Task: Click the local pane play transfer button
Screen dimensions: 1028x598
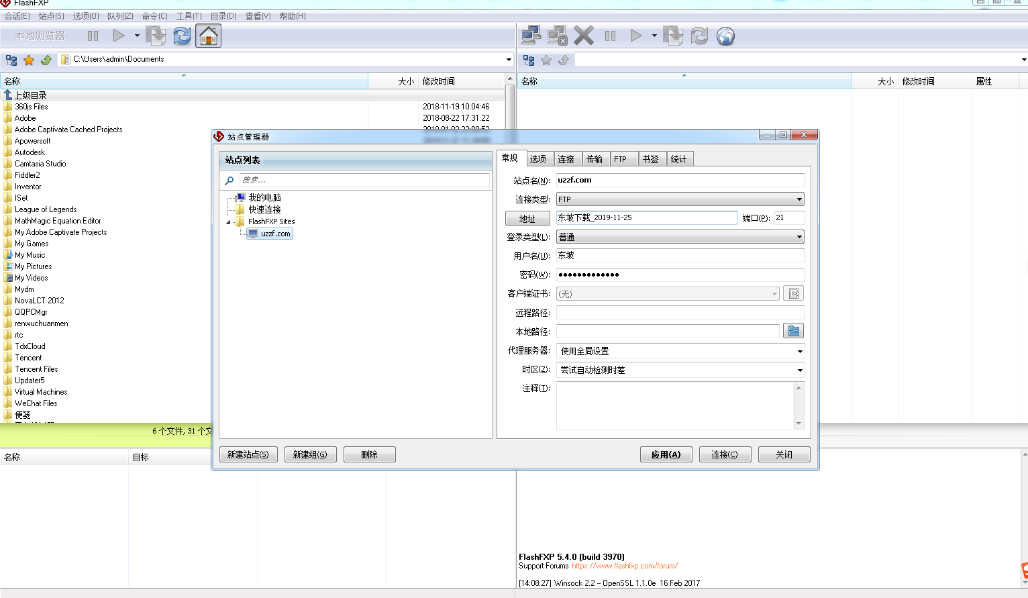Action: 119,36
